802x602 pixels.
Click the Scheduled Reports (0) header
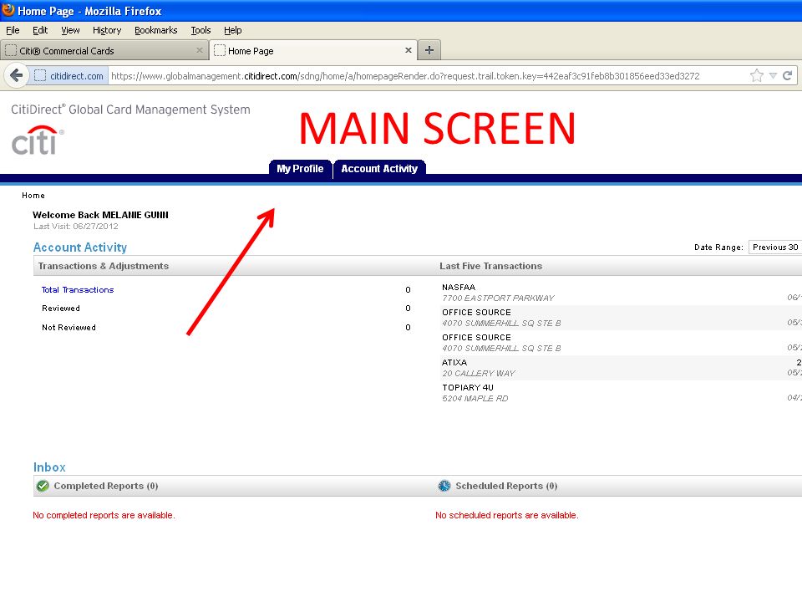[506, 486]
